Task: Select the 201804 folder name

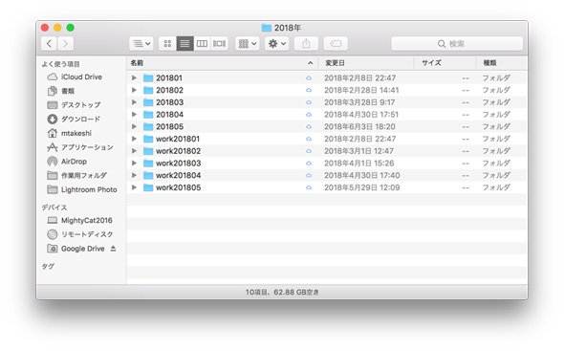Action: coord(169,115)
